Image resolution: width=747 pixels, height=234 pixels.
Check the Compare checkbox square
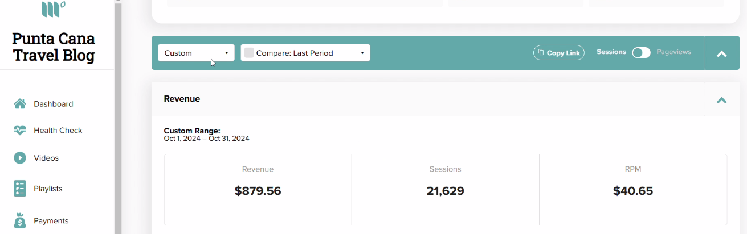click(249, 53)
